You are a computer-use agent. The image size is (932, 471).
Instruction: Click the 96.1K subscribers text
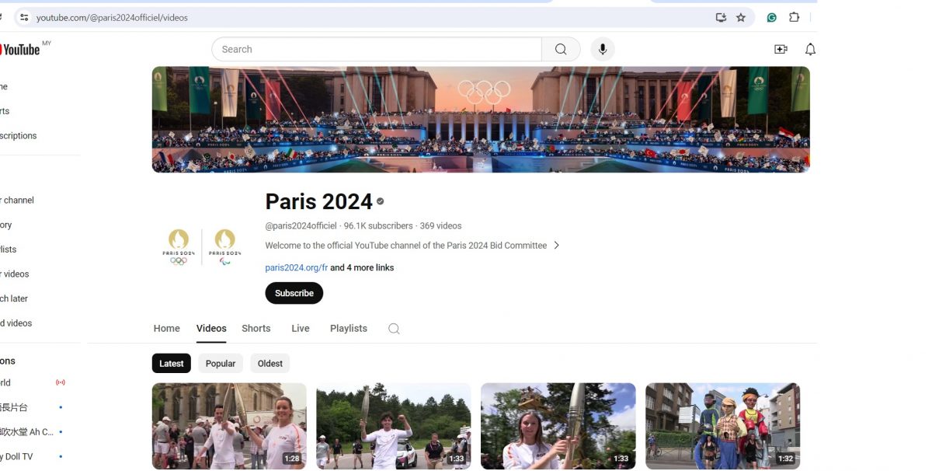378,226
